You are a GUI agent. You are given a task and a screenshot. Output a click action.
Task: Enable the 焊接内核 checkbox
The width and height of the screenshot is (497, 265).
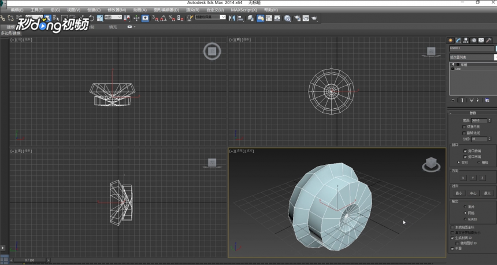465,127
